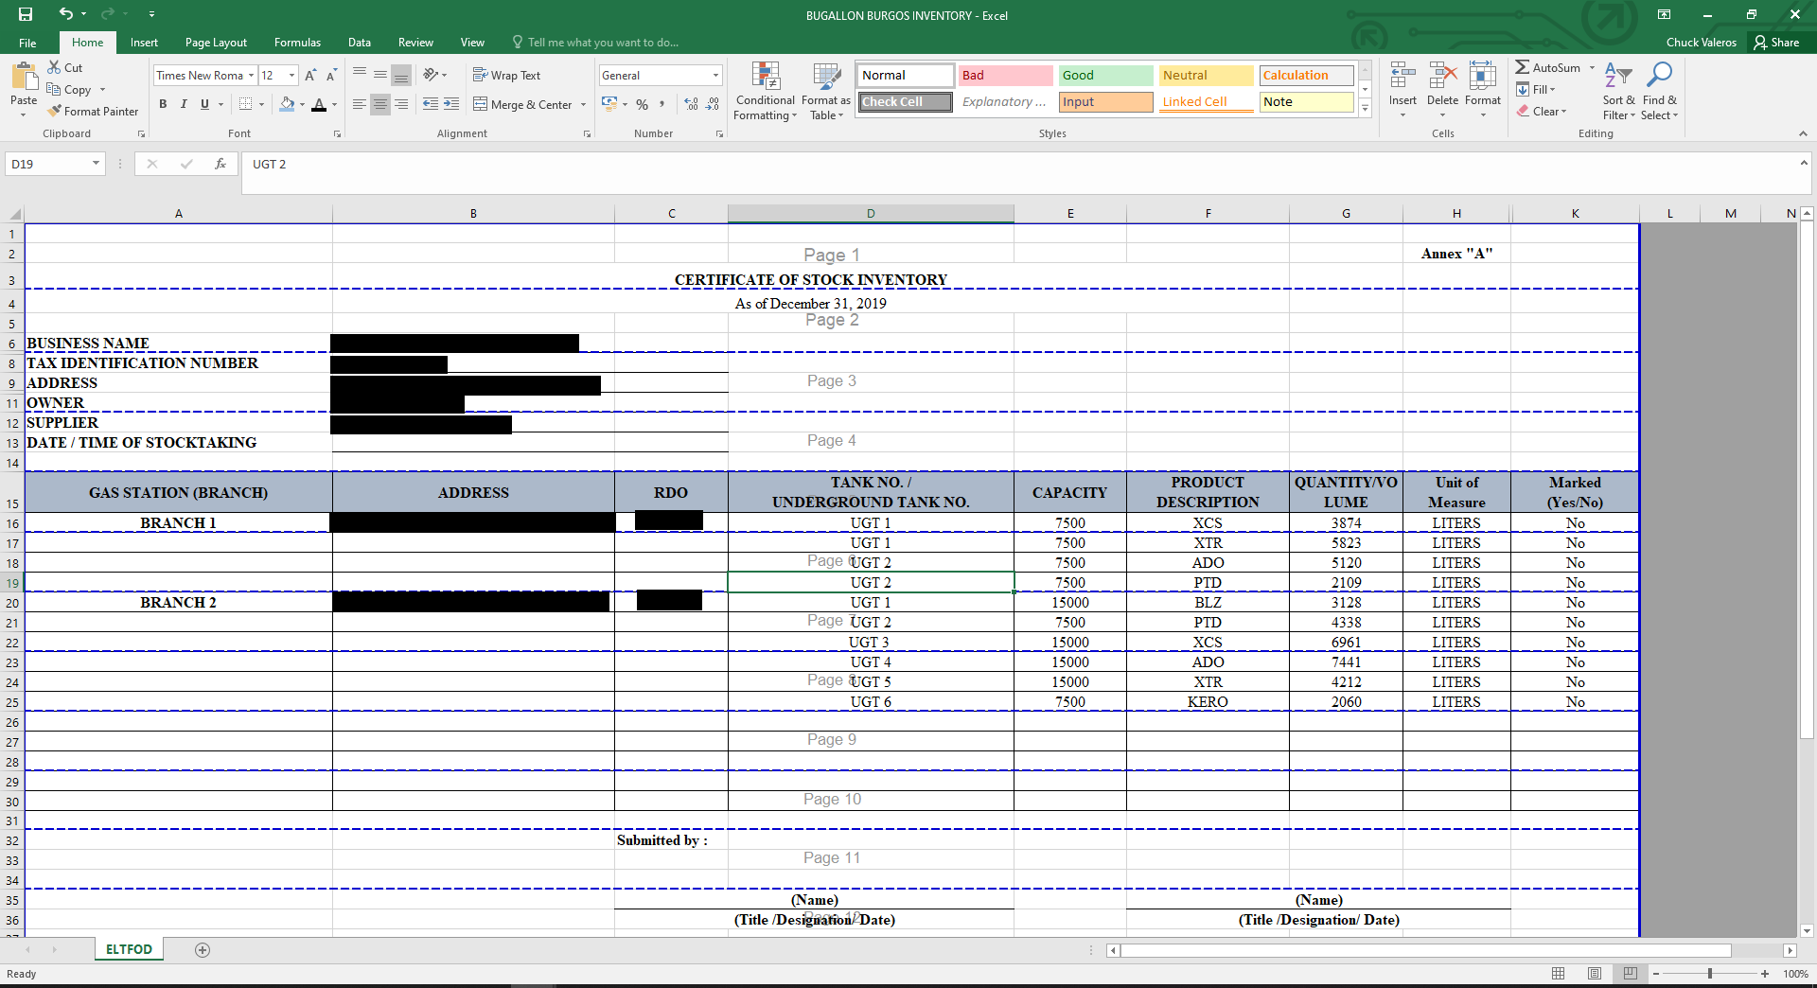Screen dimensions: 1817x988
Task: Apply the fill color bucket
Action: click(287, 104)
